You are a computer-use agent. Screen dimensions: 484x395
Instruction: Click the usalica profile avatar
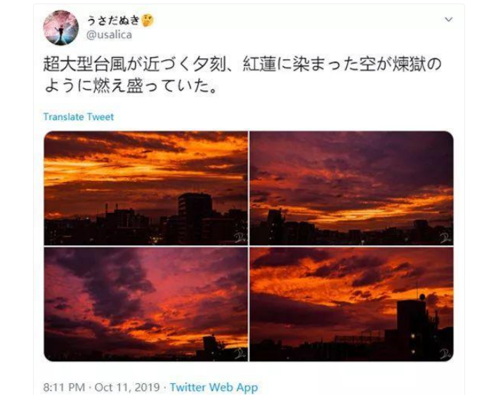coord(61,28)
